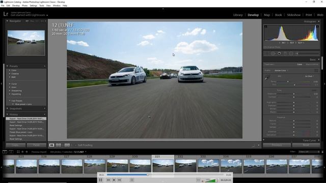Toggle shadow clipping indicator in histogram
326x183 pixels.
(x=266, y=26)
